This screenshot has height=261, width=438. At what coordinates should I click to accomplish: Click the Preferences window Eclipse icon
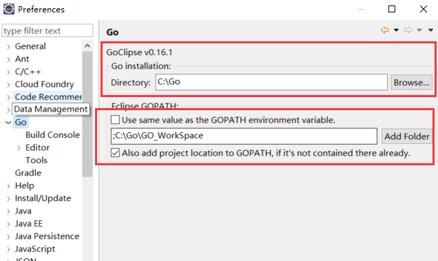pyautogui.click(x=9, y=9)
